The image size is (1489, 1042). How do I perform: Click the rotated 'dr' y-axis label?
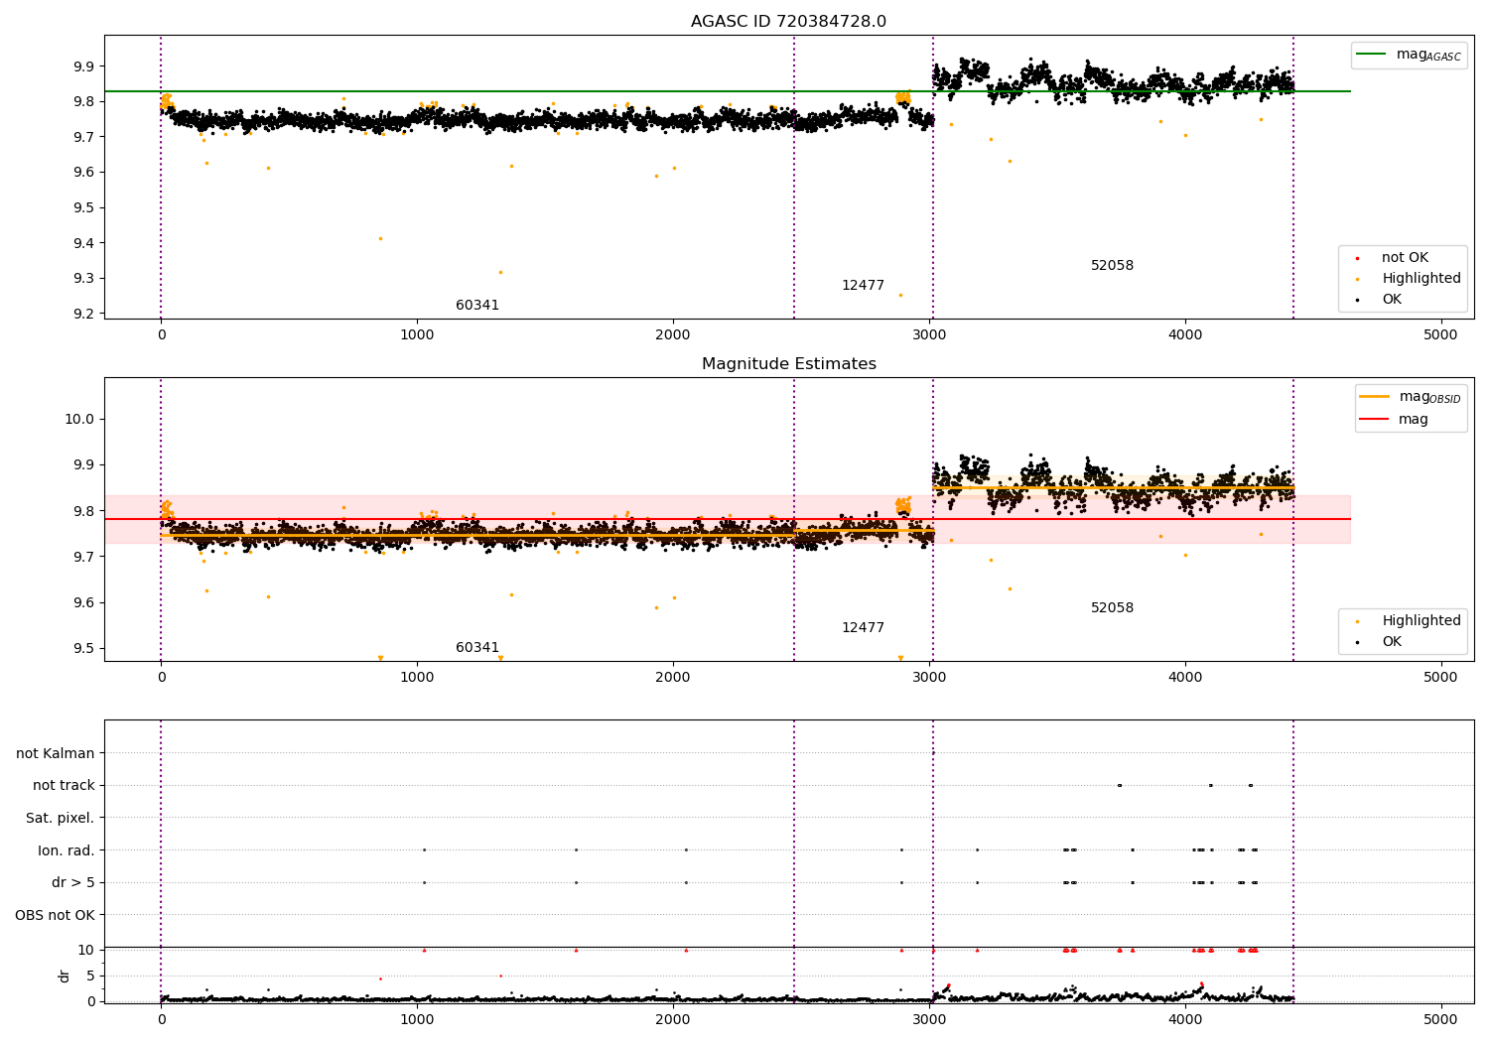[65, 977]
